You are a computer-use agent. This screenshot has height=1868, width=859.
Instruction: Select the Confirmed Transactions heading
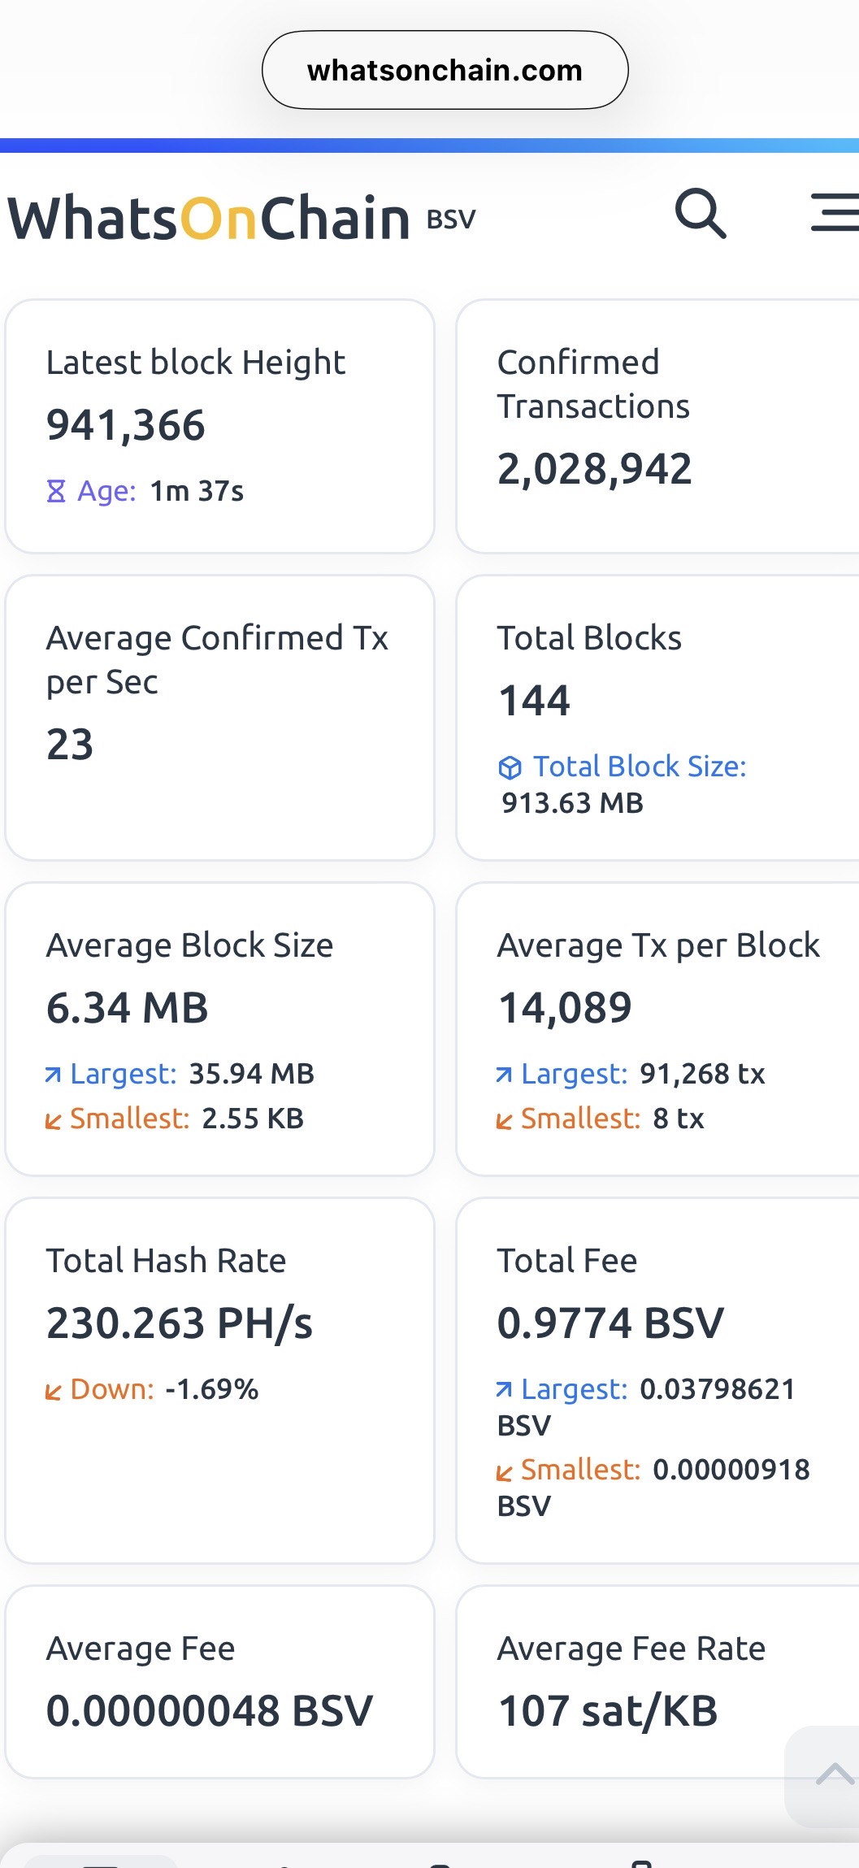click(593, 384)
